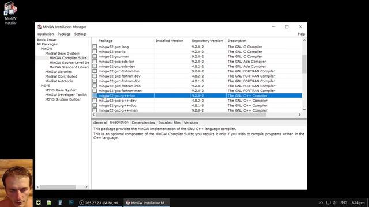Open the Photoshop taskbar icon
Viewport: 369px width, 207px height.
[71, 202]
